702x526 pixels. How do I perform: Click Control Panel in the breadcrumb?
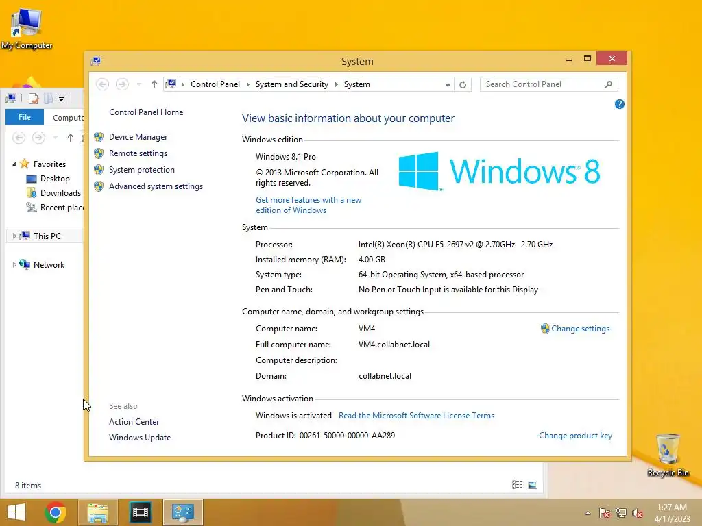click(215, 84)
